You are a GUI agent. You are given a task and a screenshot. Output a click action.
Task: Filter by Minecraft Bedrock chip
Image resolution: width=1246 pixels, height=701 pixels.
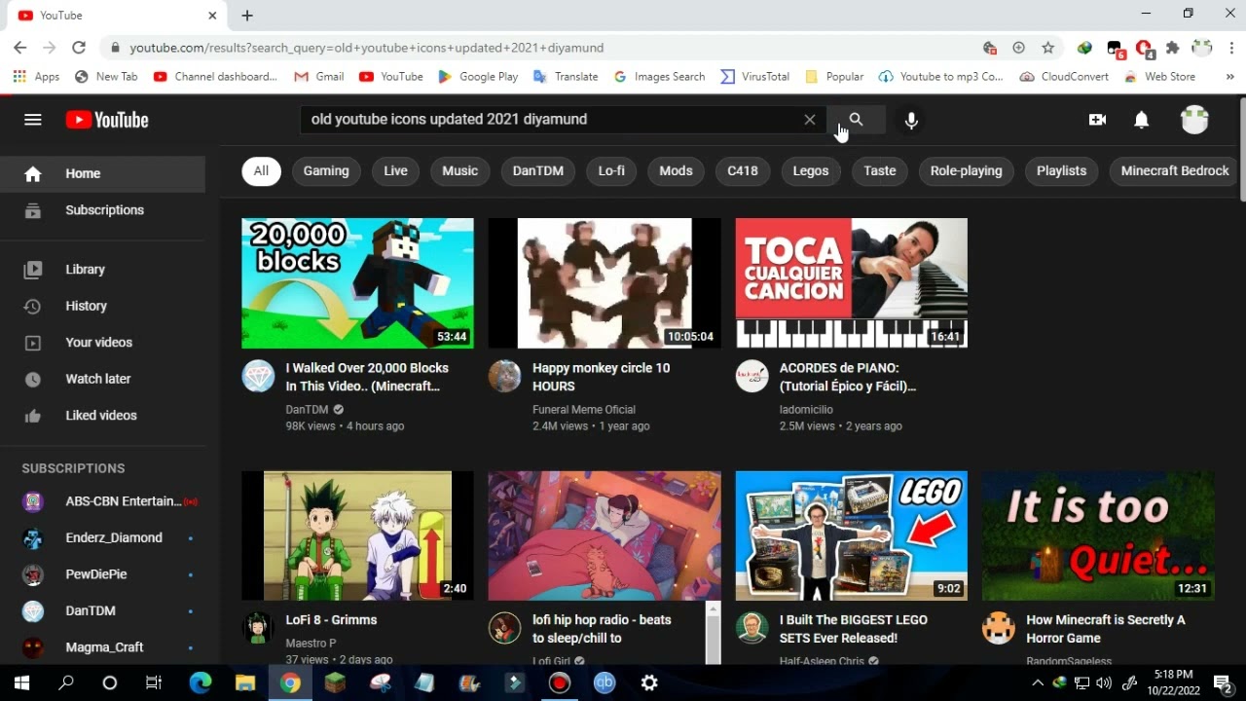[1175, 170]
